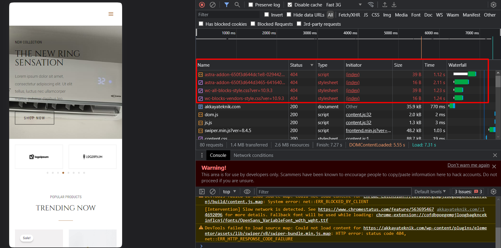Viewport: 501px width, 248px height.
Task: Filter by Font requests
Action: [x=416, y=15]
